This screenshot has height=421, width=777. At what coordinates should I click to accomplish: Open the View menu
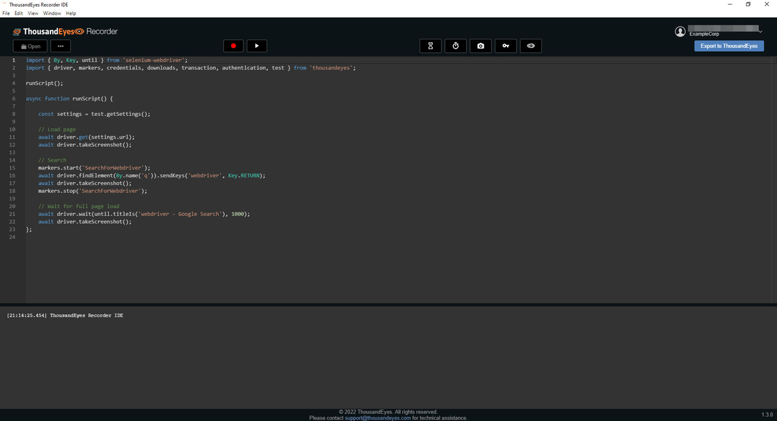(x=33, y=14)
